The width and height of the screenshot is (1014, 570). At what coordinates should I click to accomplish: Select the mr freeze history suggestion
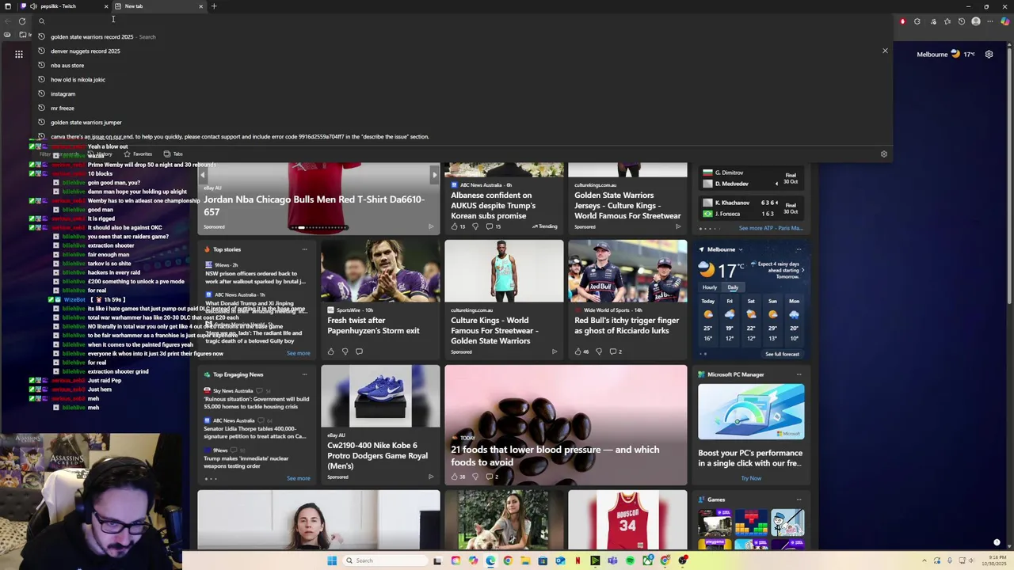coord(463,108)
